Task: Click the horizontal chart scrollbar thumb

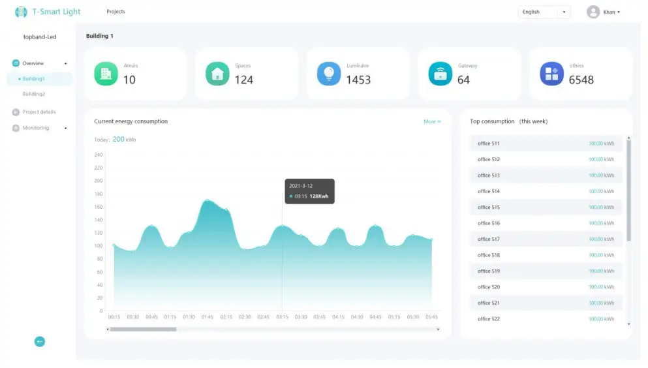Action: [x=143, y=329]
